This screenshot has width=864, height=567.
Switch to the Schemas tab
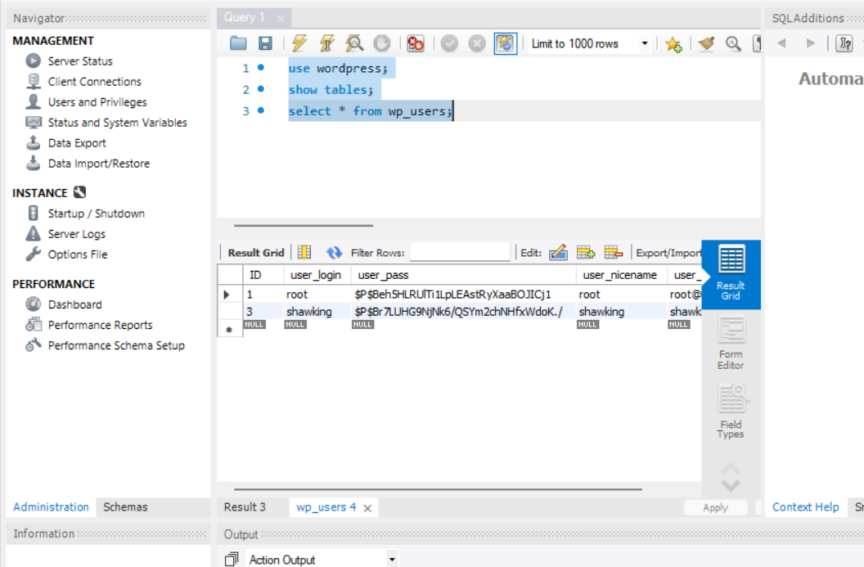(x=124, y=507)
